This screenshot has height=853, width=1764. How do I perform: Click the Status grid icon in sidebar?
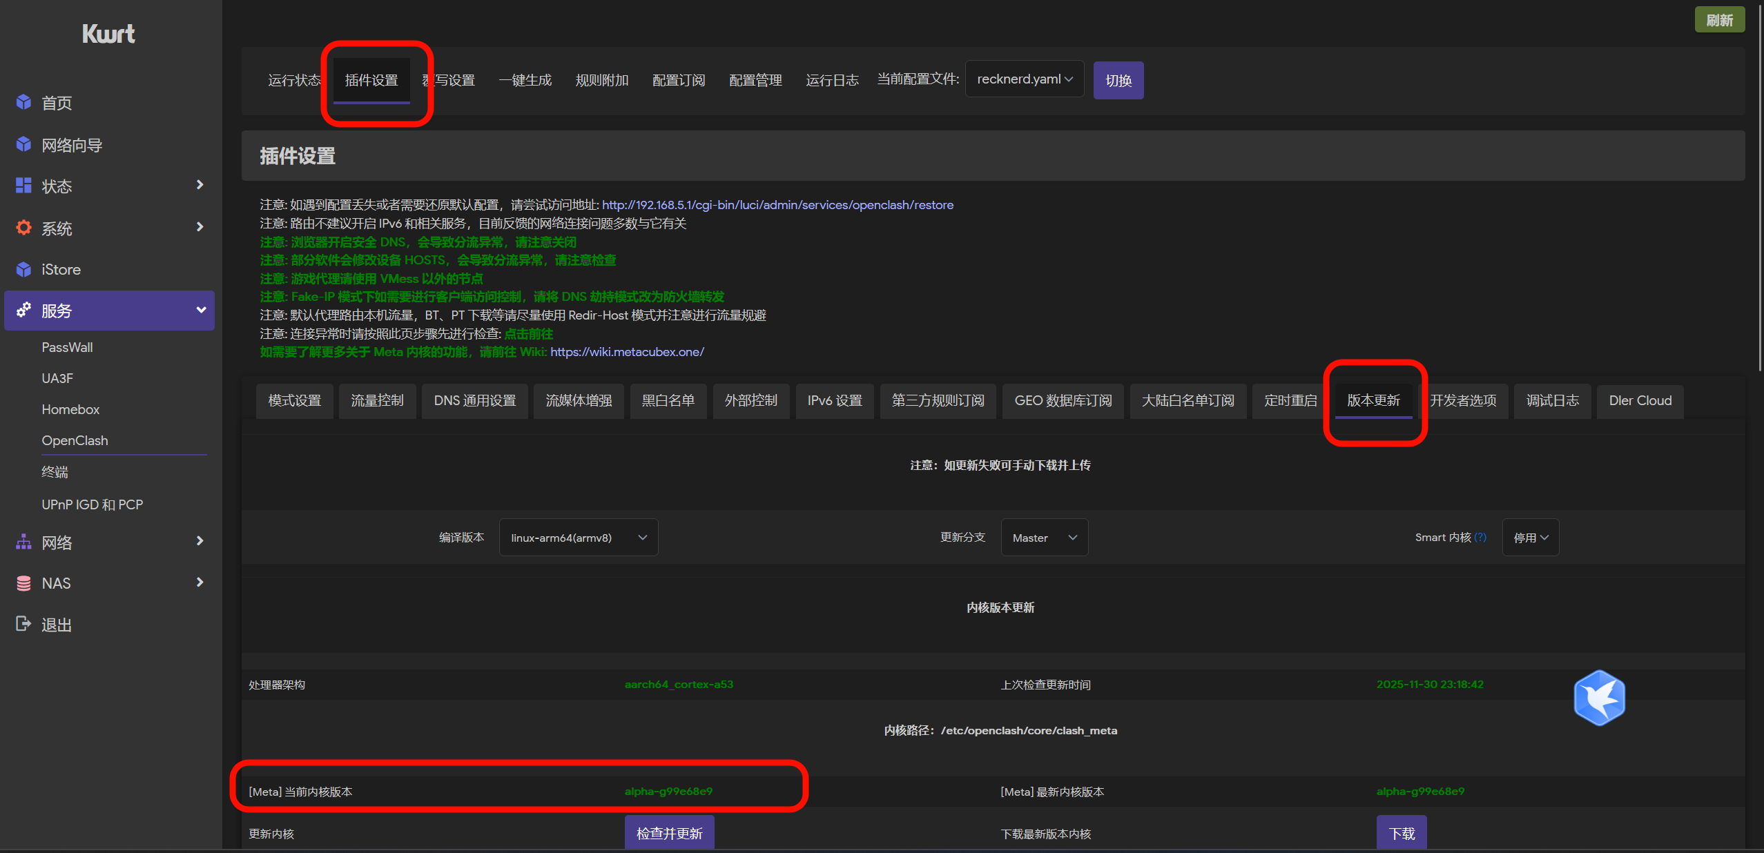pos(23,186)
